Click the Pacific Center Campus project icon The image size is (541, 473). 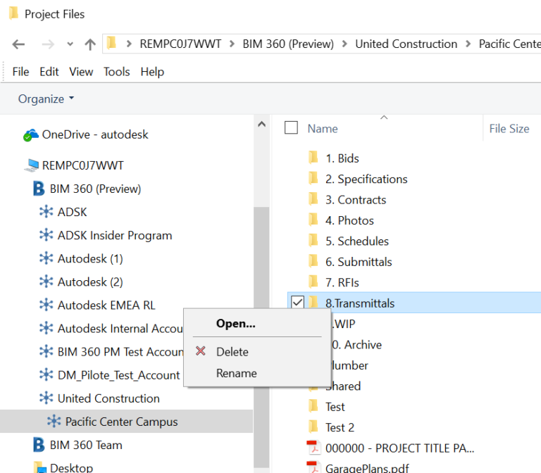(54, 422)
